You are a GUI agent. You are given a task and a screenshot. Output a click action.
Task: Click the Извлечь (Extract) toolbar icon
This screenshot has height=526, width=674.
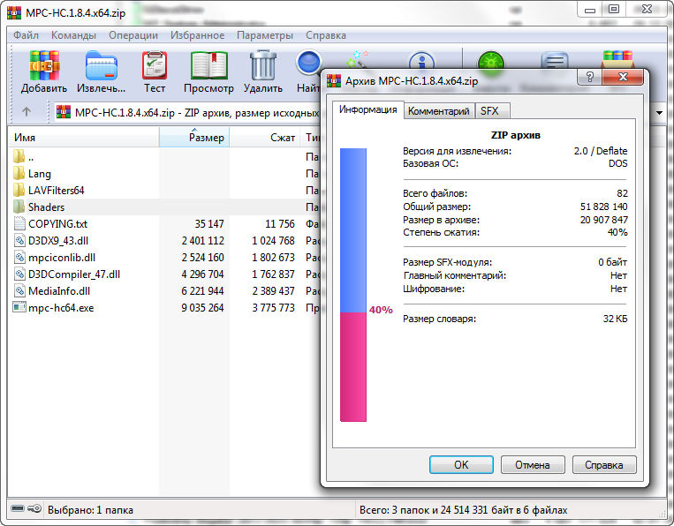tap(101, 66)
